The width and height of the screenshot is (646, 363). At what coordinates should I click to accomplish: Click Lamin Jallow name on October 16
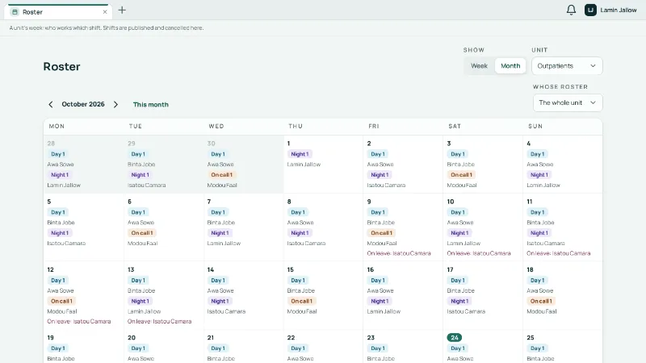(x=384, y=311)
